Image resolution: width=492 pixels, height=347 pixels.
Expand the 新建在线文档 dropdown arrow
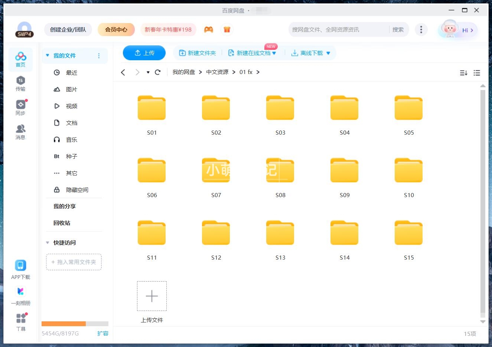pos(274,53)
